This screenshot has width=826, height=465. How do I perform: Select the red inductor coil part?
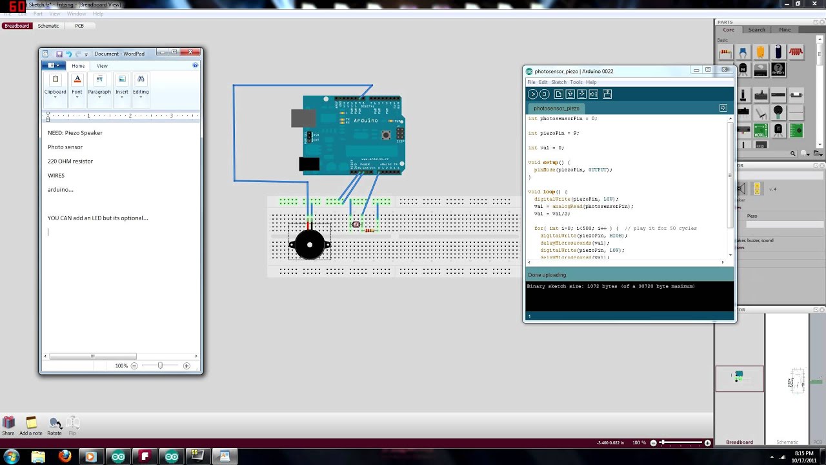[796, 53]
